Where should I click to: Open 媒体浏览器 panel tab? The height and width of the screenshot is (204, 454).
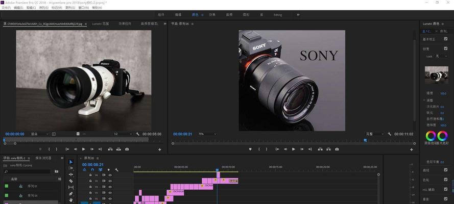(43, 158)
